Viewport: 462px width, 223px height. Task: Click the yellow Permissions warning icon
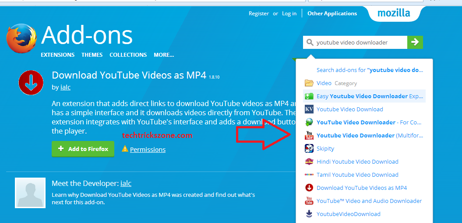[125, 149]
